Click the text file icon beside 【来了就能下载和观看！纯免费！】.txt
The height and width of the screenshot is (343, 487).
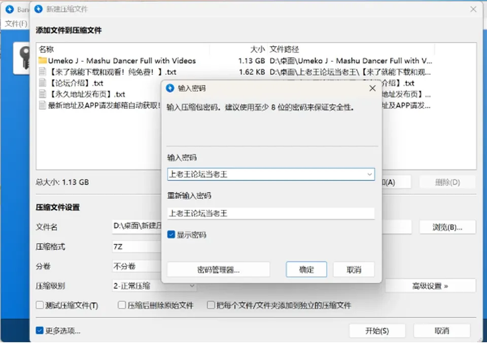[43, 72]
